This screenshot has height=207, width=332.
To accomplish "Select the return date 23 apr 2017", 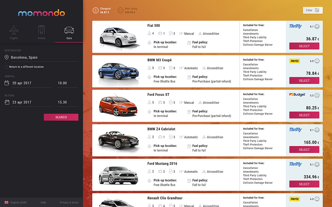I will click(x=32, y=102).
